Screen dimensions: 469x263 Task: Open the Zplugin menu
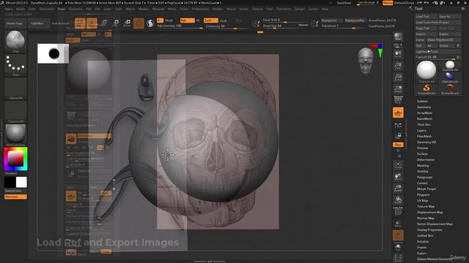click(300, 9)
